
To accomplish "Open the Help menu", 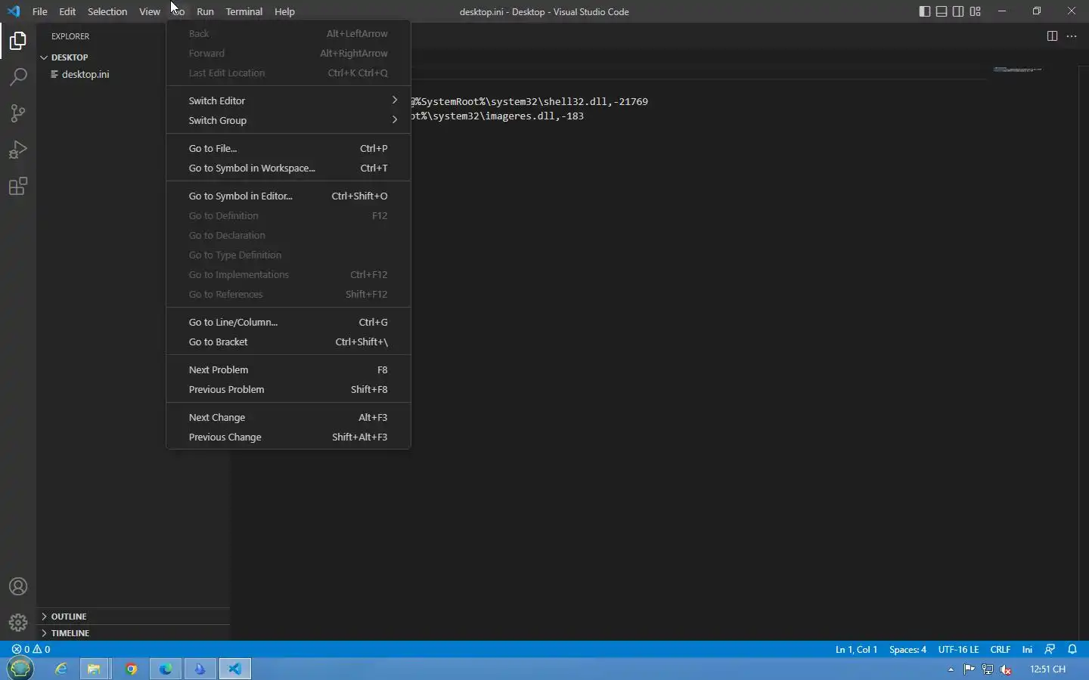I will point(284,11).
